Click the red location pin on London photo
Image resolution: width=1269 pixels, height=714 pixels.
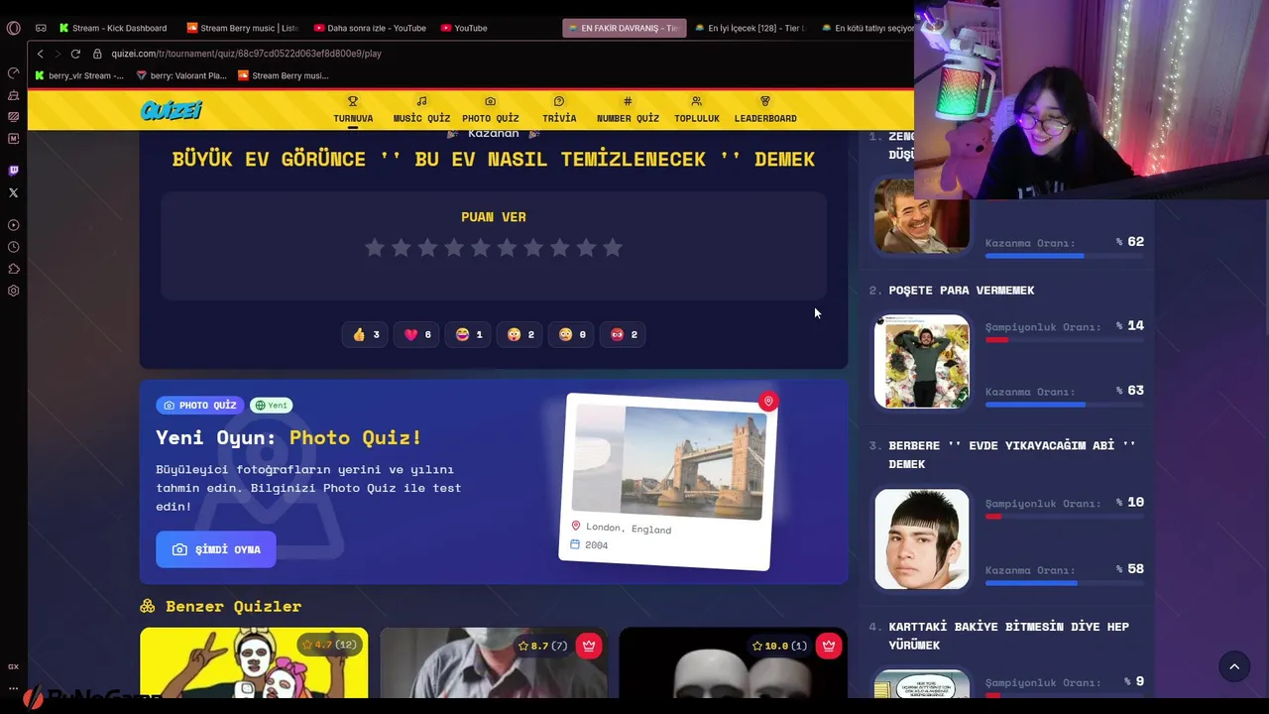767,402
